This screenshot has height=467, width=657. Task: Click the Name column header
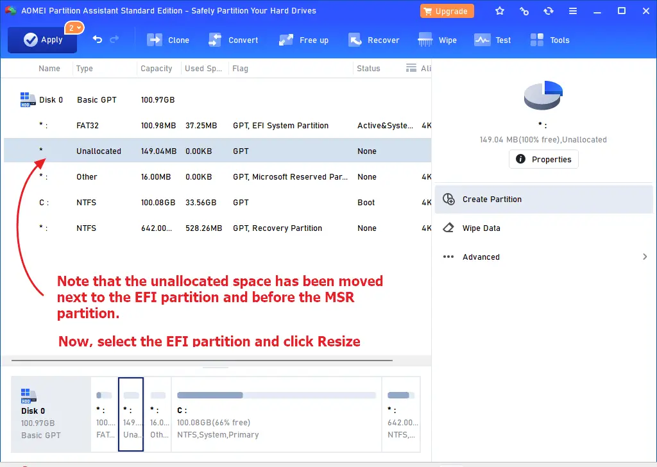coord(49,68)
